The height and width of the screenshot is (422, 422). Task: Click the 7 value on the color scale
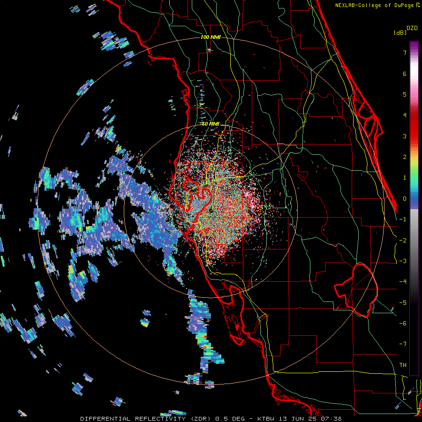click(405, 53)
